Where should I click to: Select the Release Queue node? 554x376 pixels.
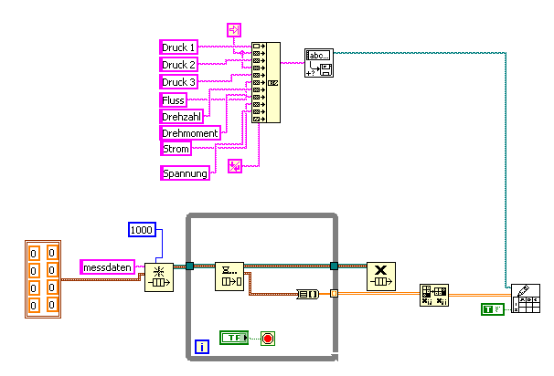pos(381,277)
